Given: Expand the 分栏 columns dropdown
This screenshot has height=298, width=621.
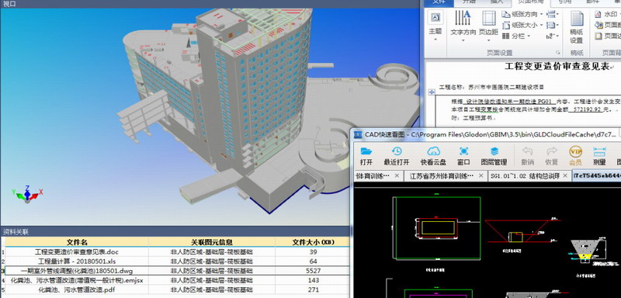Looking at the screenshot, I should pos(516,36).
